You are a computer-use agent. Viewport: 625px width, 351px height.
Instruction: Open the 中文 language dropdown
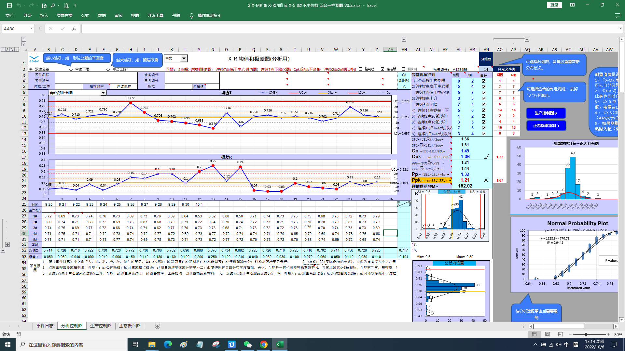[x=184, y=58]
